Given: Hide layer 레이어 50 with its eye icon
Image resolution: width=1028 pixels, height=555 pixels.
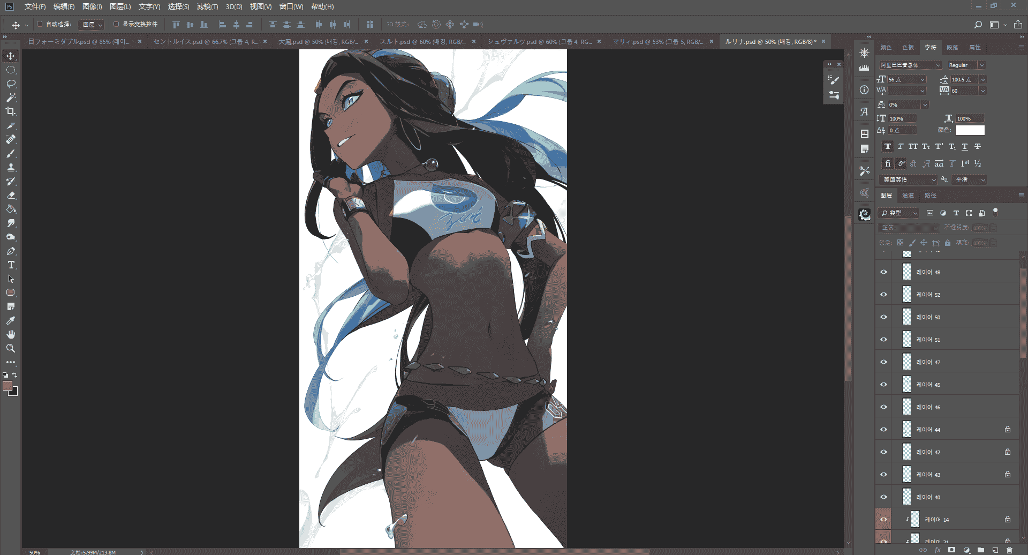Looking at the screenshot, I should (883, 317).
